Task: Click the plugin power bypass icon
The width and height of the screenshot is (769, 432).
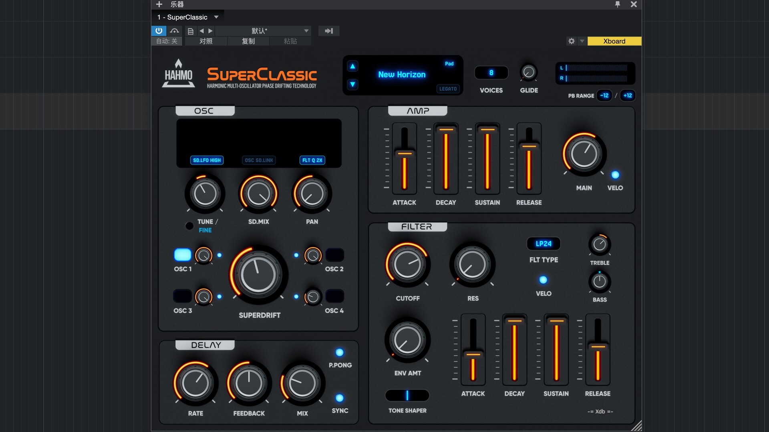Action: (159, 31)
